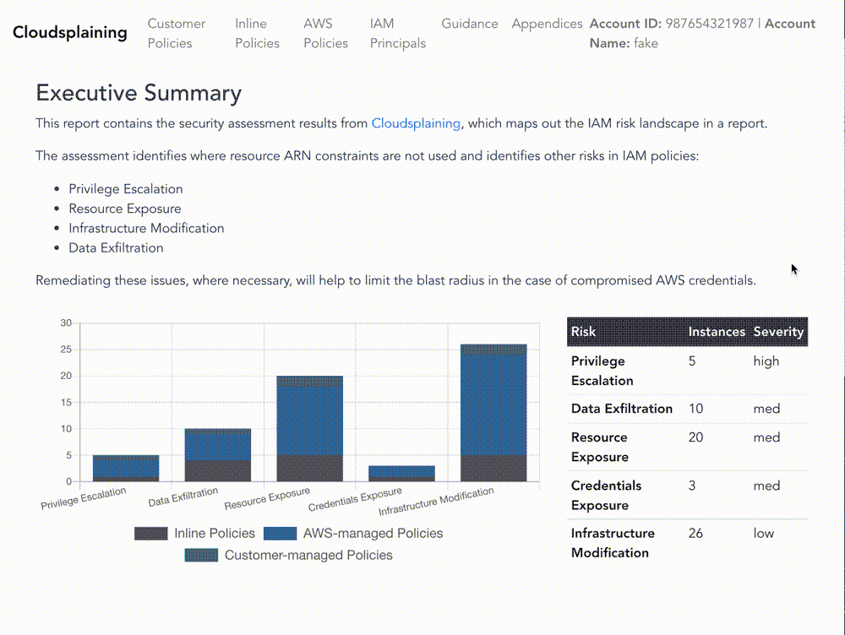Click the Instances column header

point(716,332)
